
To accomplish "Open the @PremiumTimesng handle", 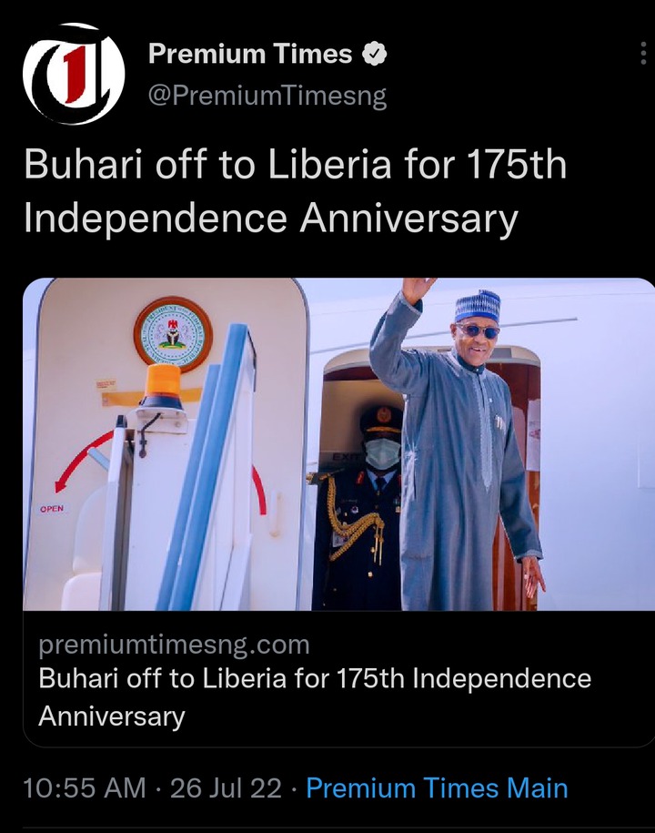I will pyautogui.click(x=267, y=96).
